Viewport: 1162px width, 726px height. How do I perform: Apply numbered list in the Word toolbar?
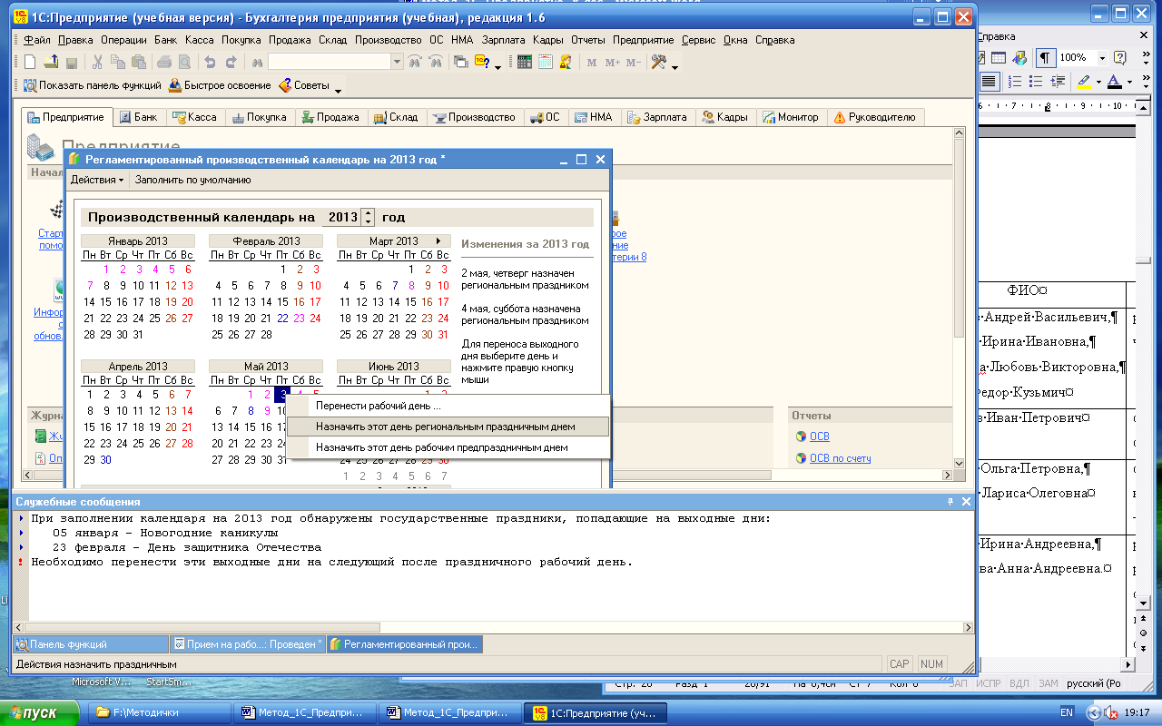[x=1014, y=82]
